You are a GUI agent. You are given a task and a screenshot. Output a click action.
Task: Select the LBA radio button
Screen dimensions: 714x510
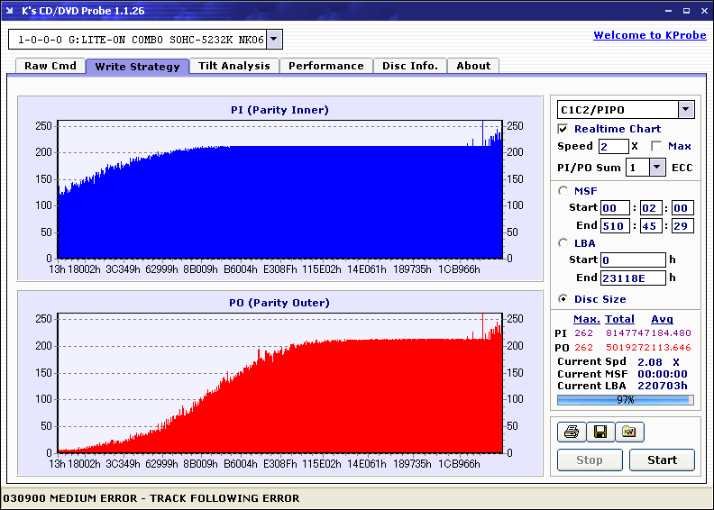tap(563, 243)
